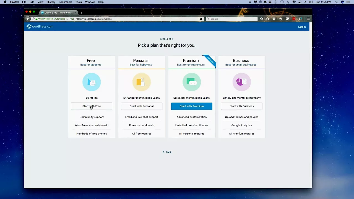Click the Bluetooth menu bar icon
This screenshot has width=354, height=199.
288,2
